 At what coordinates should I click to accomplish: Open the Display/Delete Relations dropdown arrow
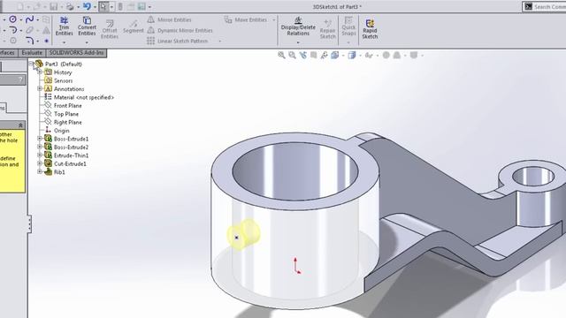pos(298,42)
